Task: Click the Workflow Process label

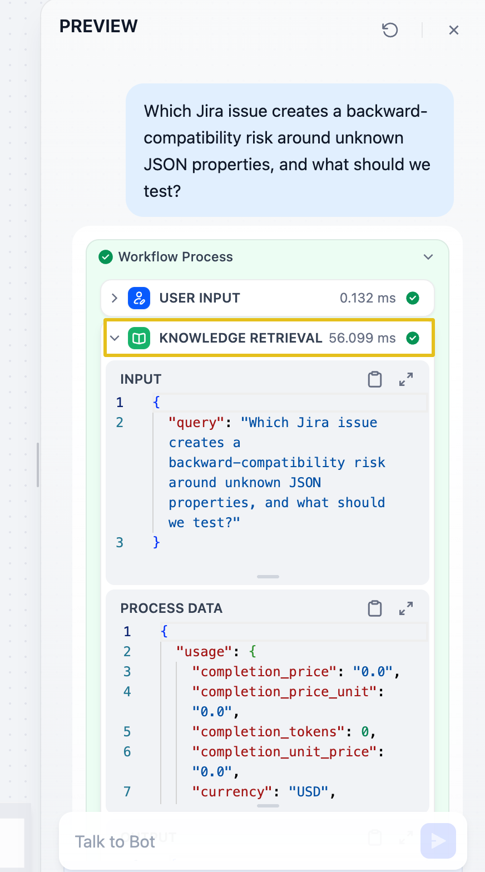Action: (176, 257)
